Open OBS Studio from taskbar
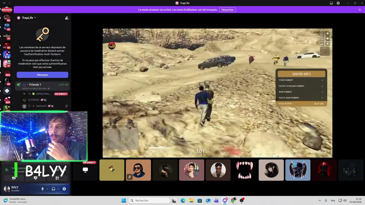Screen dimensions: 365x205 tap(242, 200)
